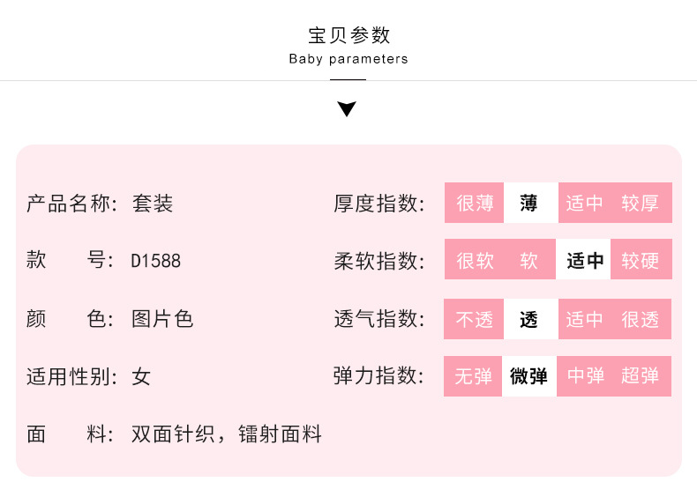Select 很薄 thickness option
Viewport: 697px width, 497px height.
(475, 204)
